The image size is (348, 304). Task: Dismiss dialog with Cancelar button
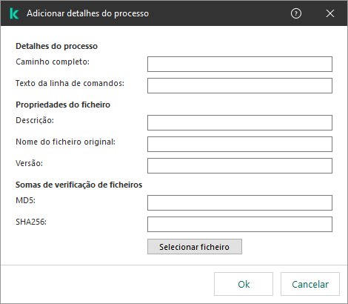310,284
